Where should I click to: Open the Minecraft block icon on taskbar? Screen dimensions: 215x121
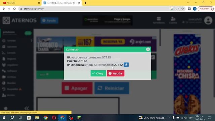(79, 118)
